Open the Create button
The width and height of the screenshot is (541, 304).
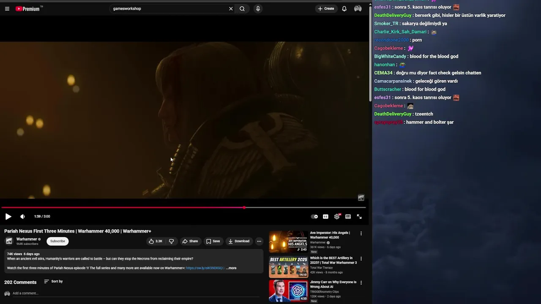coord(326,8)
